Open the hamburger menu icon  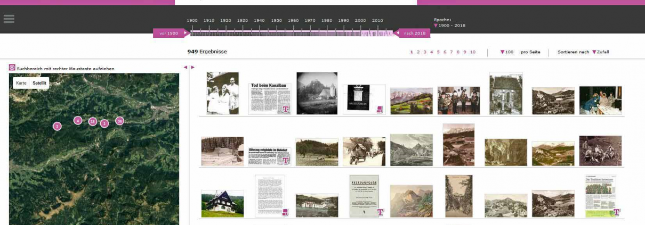point(9,19)
